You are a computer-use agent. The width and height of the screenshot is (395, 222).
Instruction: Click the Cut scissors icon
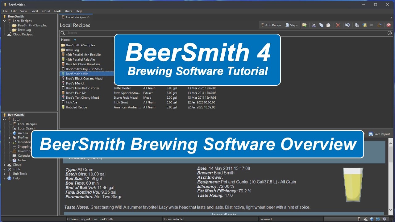point(314,25)
